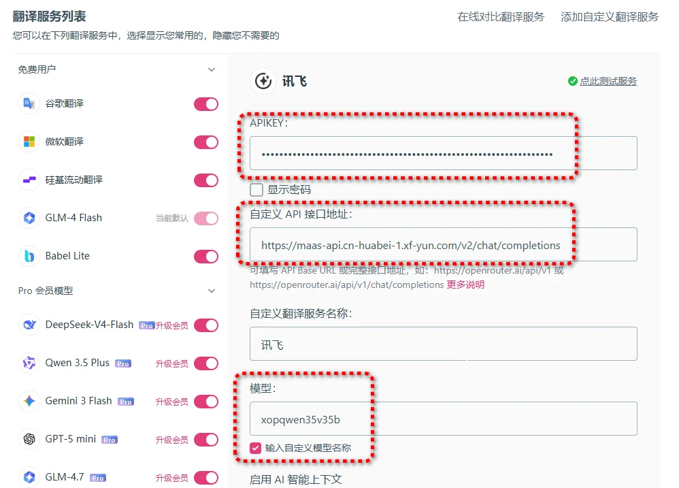The height and width of the screenshot is (488, 679).
Task: Switch off Babel Lite service
Action: [206, 257]
